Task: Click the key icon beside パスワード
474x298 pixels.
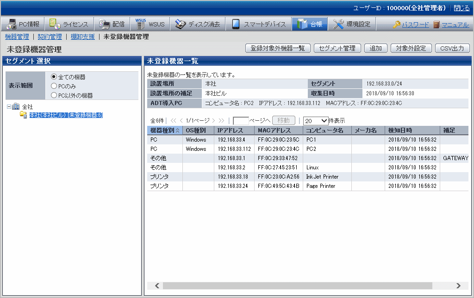Action: (x=397, y=25)
